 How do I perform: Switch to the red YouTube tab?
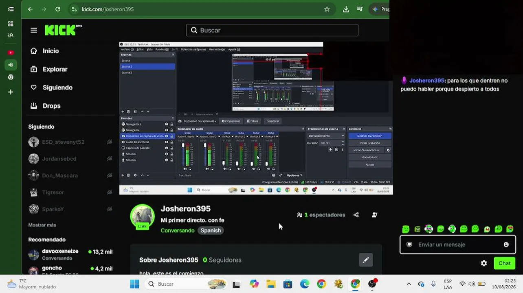[x=11, y=52]
